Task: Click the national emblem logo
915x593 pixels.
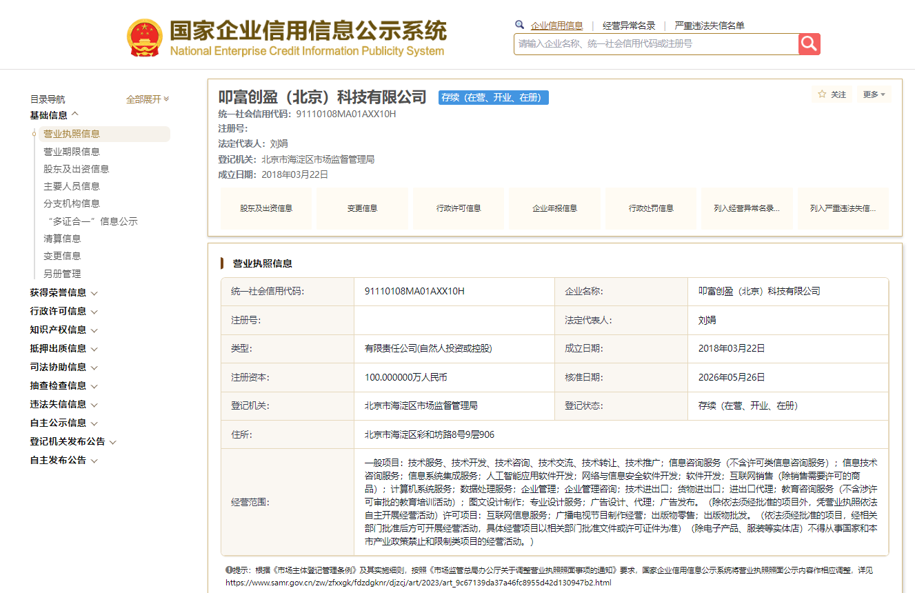Action: coord(144,38)
